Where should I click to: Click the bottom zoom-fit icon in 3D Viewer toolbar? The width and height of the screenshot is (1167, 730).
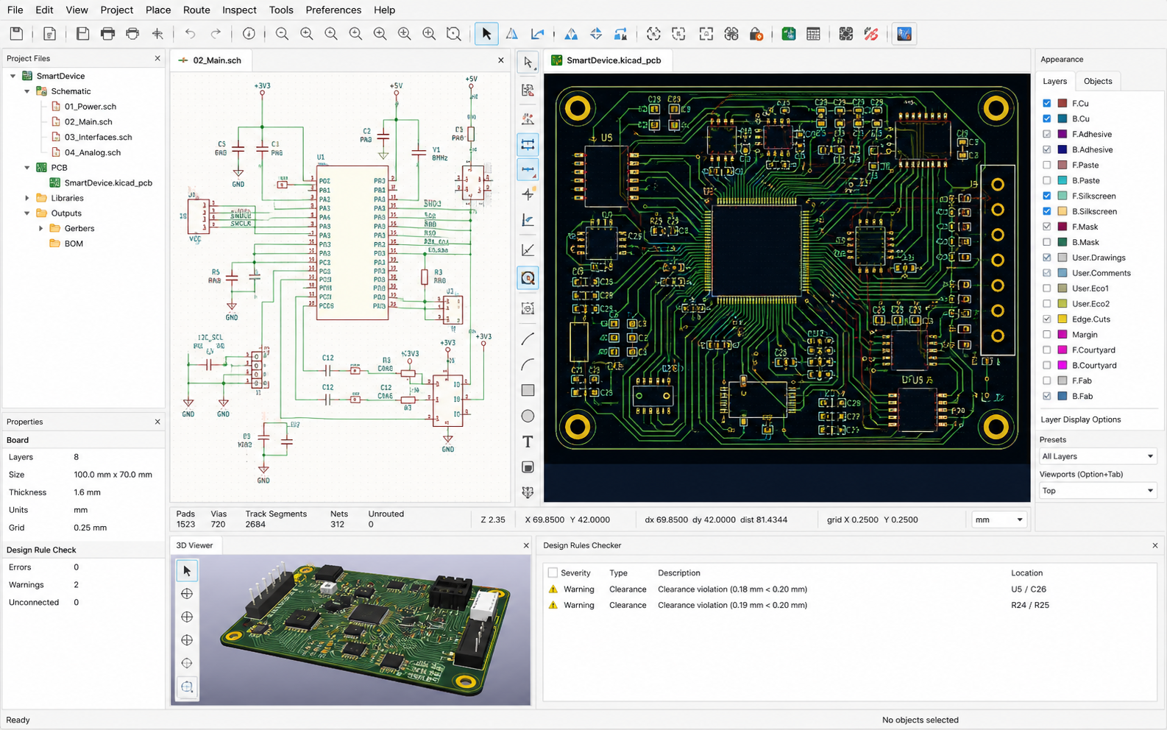[187, 687]
